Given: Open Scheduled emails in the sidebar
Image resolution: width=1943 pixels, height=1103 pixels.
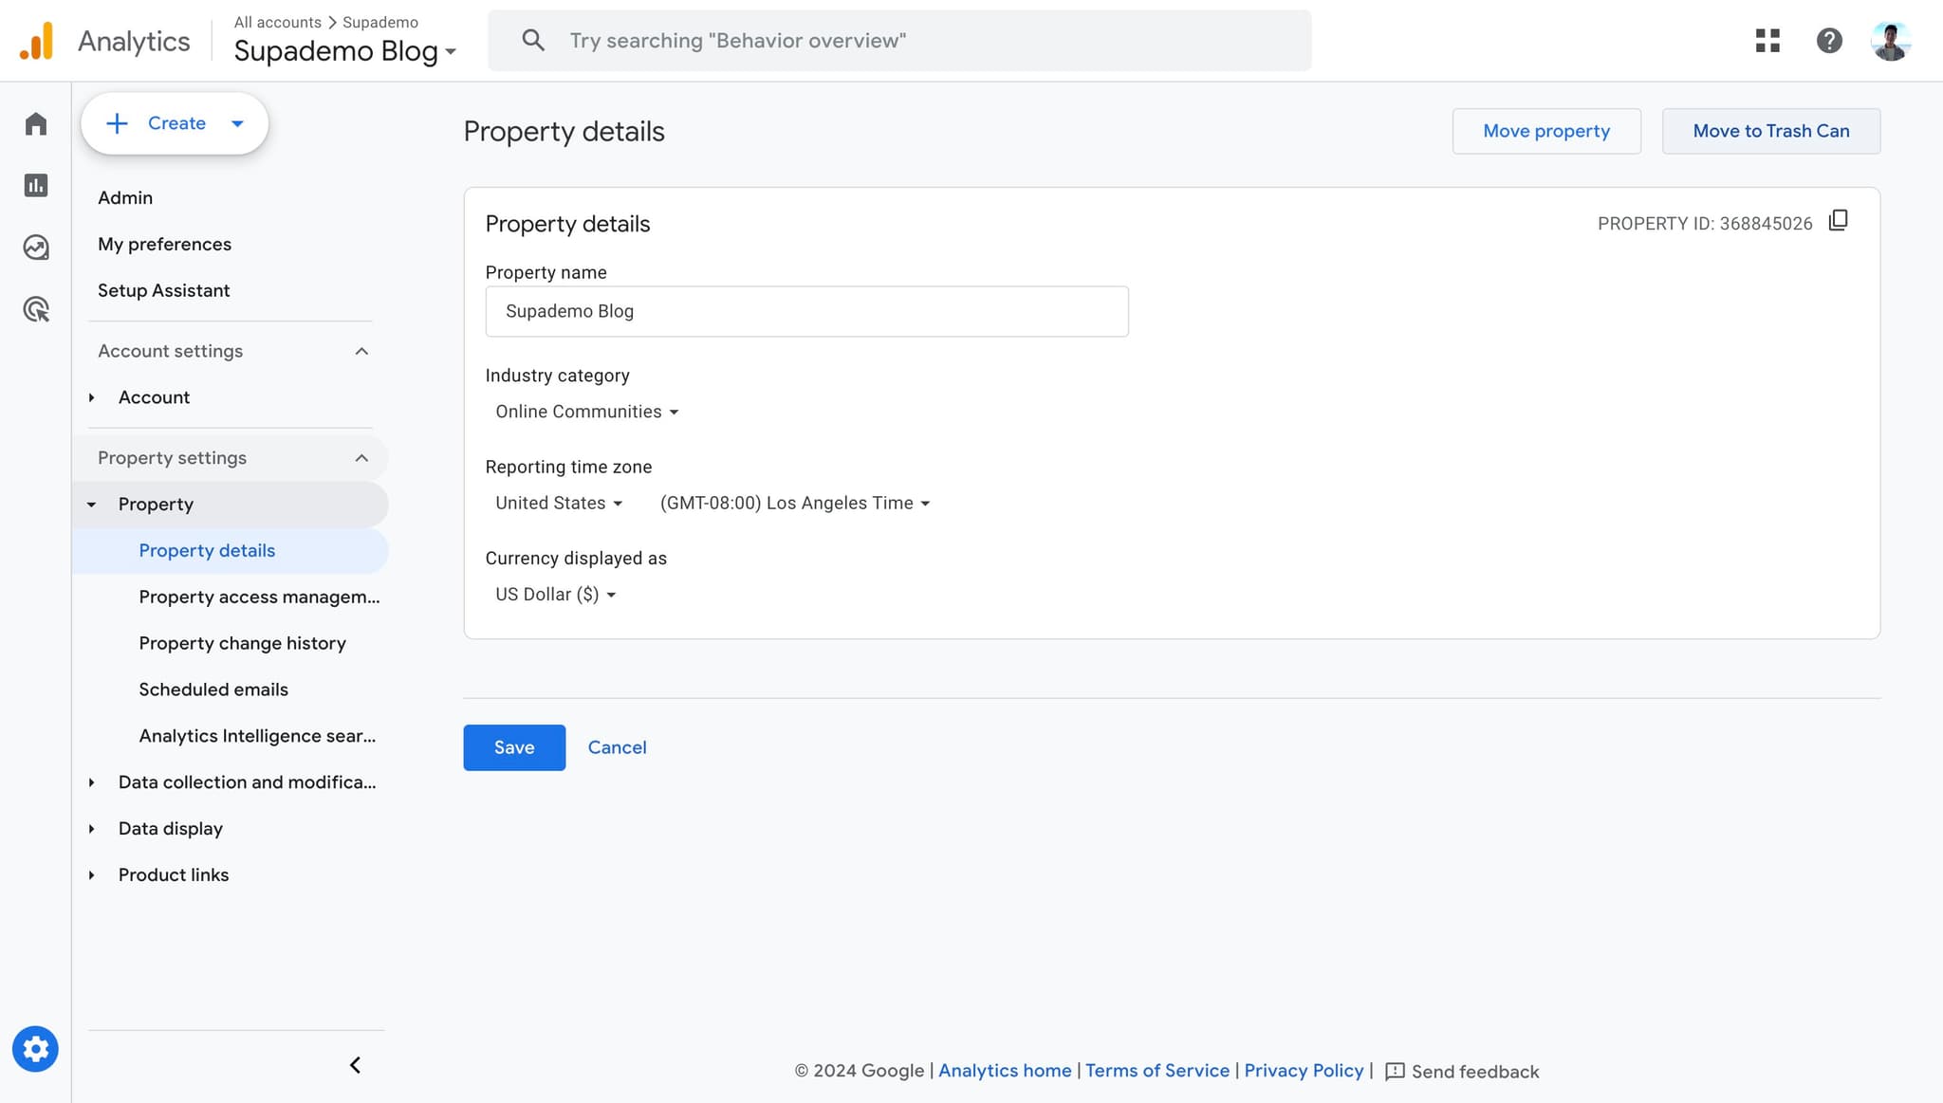Looking at the screenshot, I should point(213,689).
